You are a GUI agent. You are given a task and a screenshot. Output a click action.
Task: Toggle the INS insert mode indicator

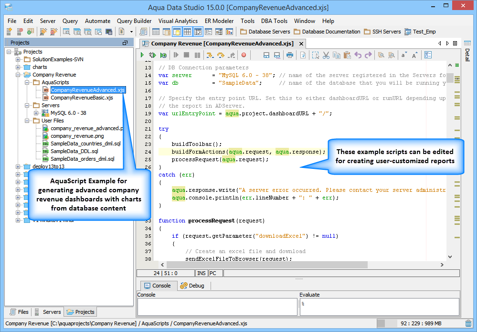click(x=201, y=273)
